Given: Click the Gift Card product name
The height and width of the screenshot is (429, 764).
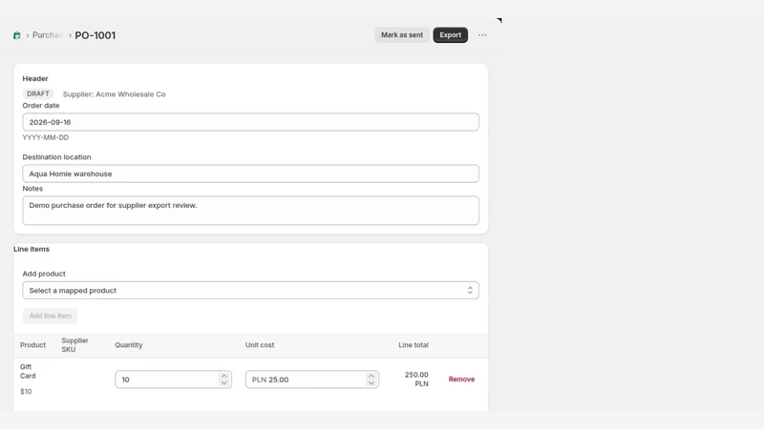Looking at the screenshot, I should (28, 371).
